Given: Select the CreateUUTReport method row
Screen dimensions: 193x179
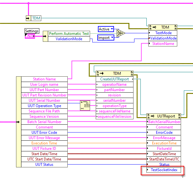Looking at the screenshot, I should pos(115,79).
